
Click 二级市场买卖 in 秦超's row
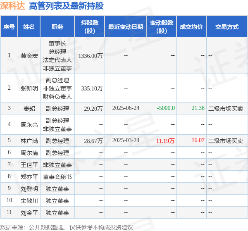(226, 109)
